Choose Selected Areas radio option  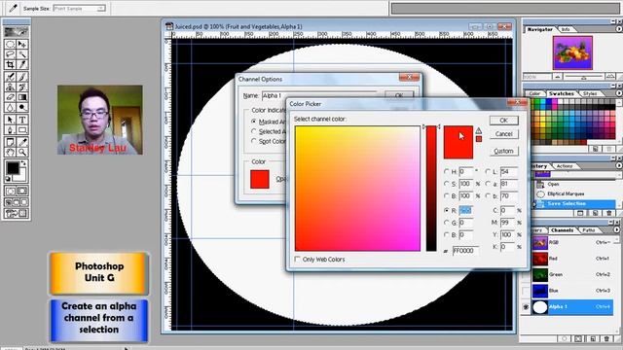pyautogui.click(x=253, y=131)
